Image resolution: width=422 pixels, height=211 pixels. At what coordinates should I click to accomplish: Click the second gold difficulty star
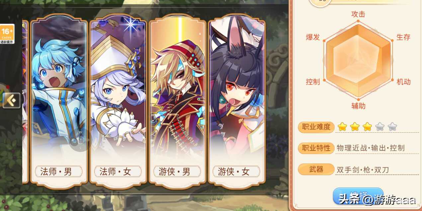(355, 126)
